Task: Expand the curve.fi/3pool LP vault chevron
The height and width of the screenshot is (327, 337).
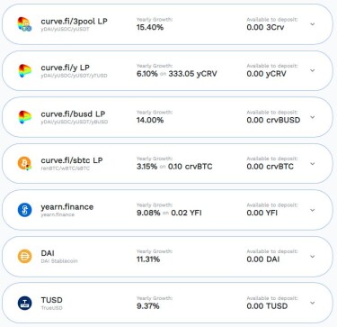Action: 313,24
